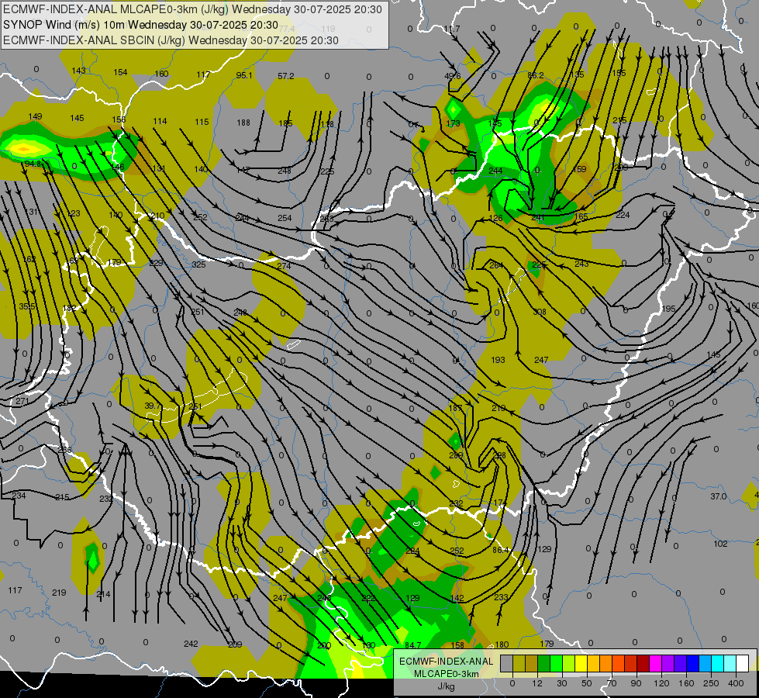Click the map value 241
759x698 pixels.
tap(538, 217)
